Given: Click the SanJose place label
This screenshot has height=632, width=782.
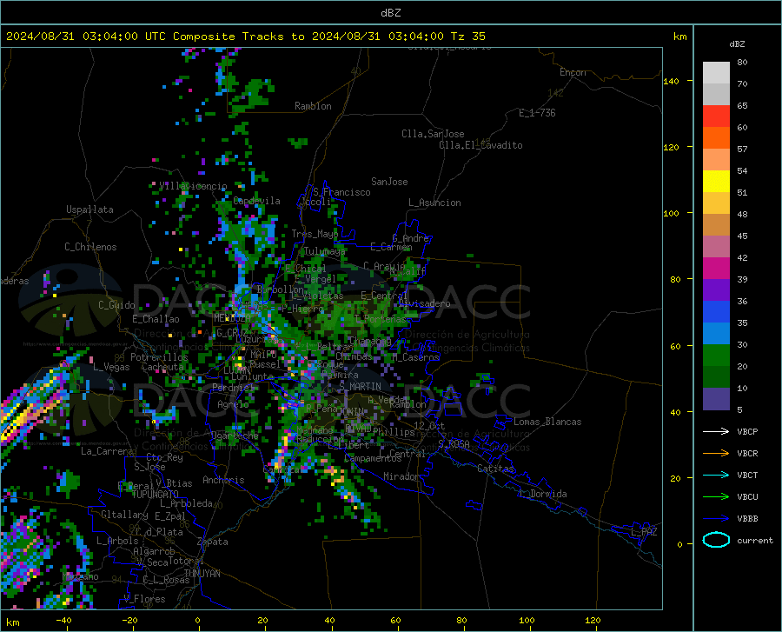Looking at the screenshot, I should point(389,182).
